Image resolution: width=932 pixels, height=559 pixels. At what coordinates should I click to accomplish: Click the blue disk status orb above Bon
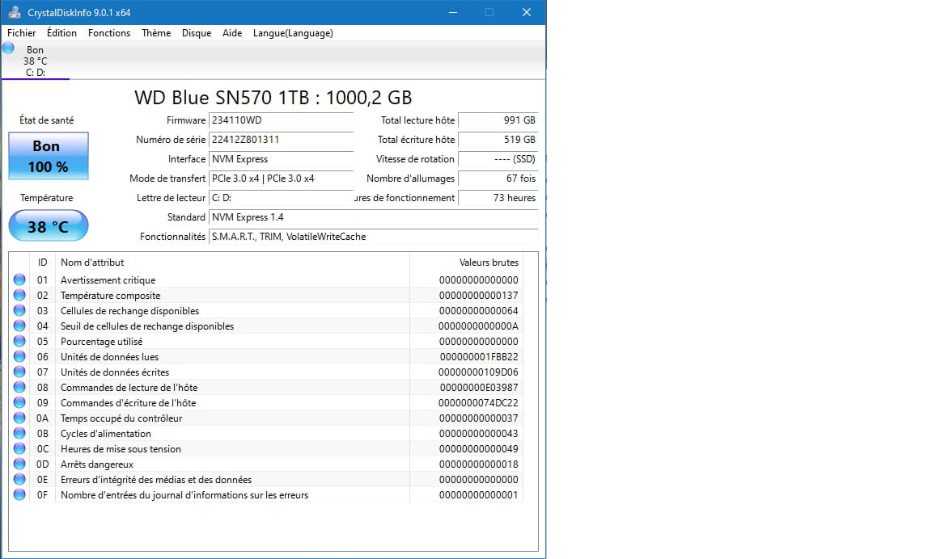[8, 48]
